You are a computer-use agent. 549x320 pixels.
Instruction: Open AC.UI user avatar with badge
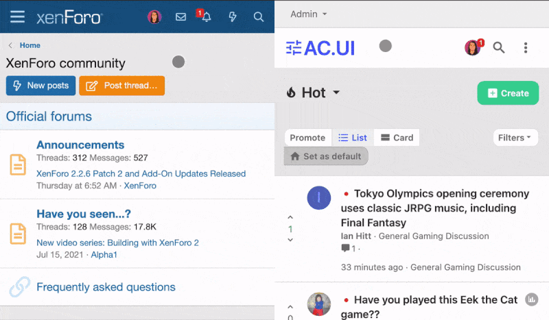click(x=474, y=47)
